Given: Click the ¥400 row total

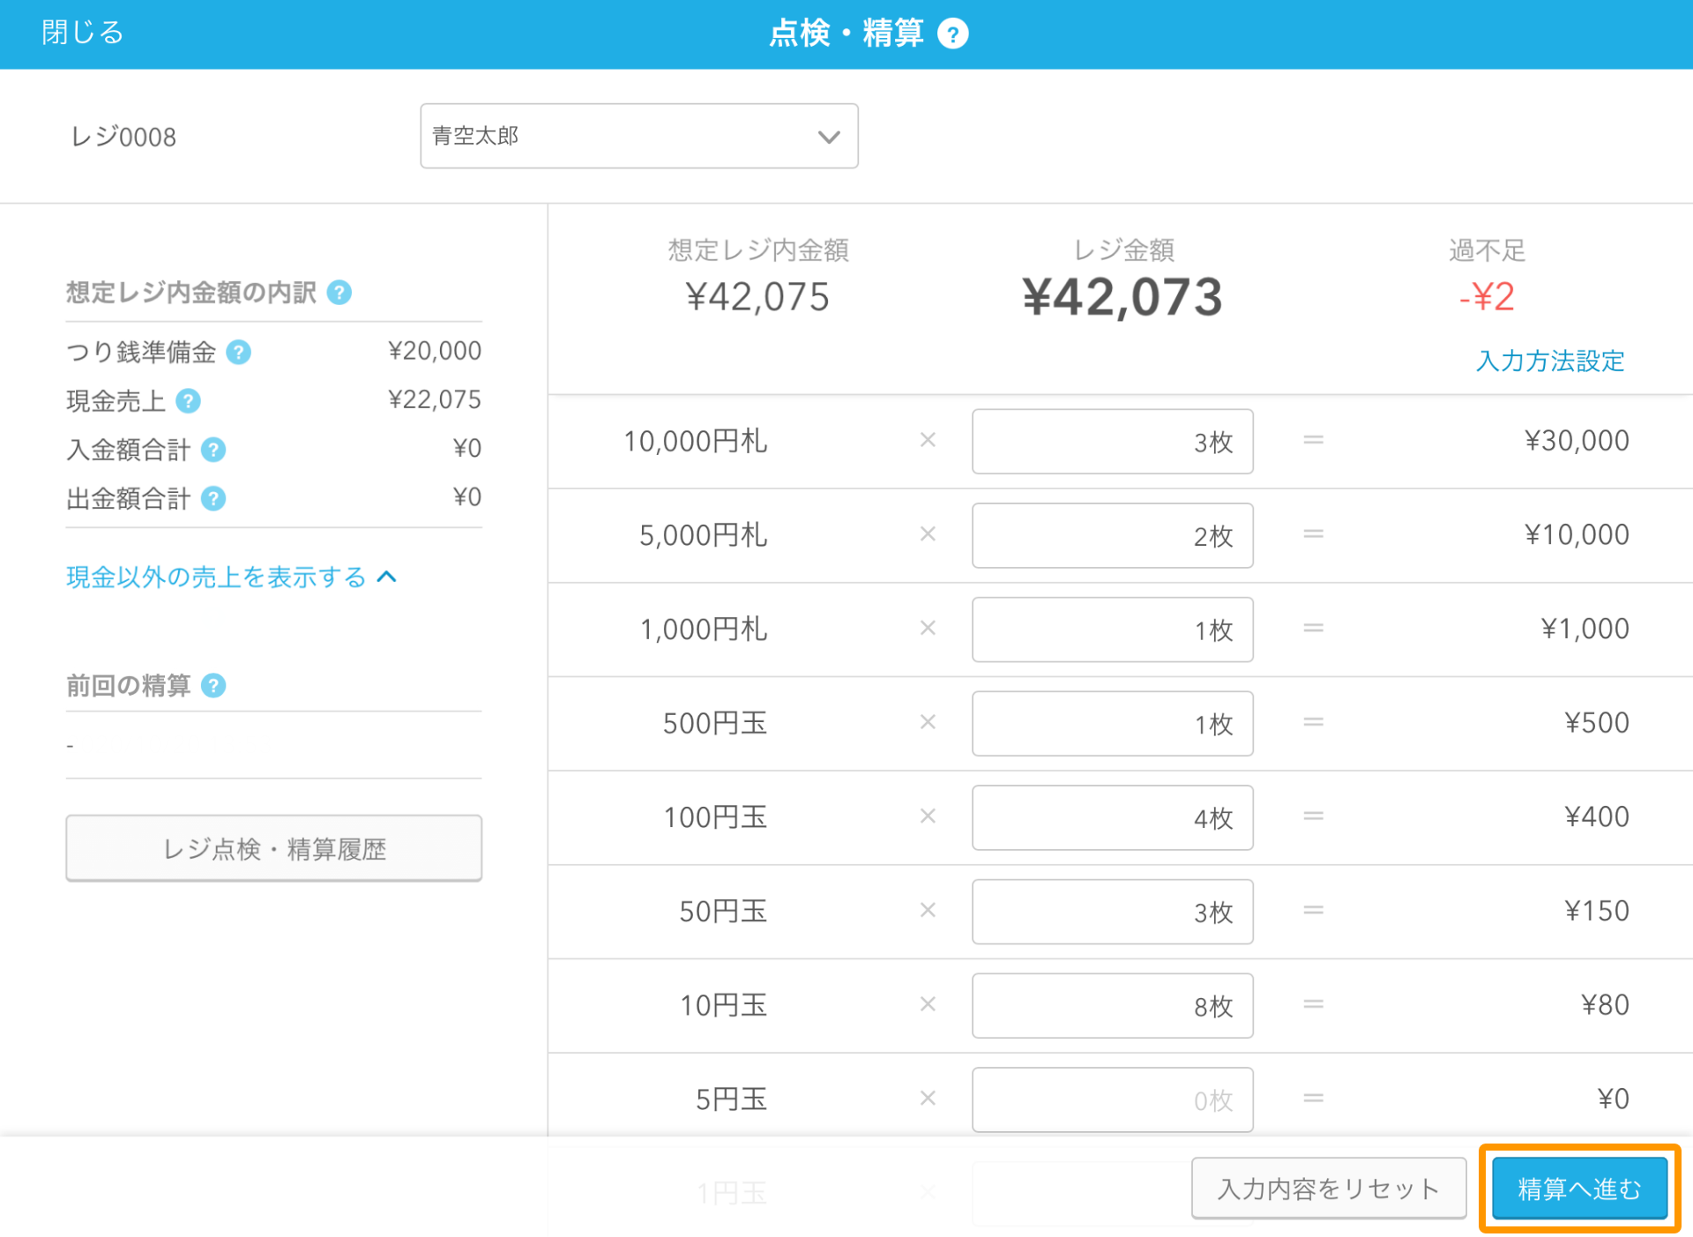Looking at the screenshot, I should (x=1597, y=816).
